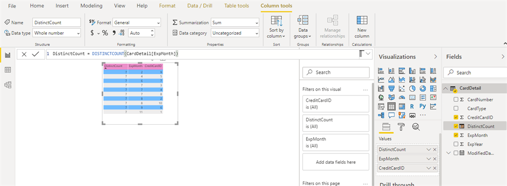Open the Data type dropdown
Viewport: 507px width, 186px height.
(56, 33)
